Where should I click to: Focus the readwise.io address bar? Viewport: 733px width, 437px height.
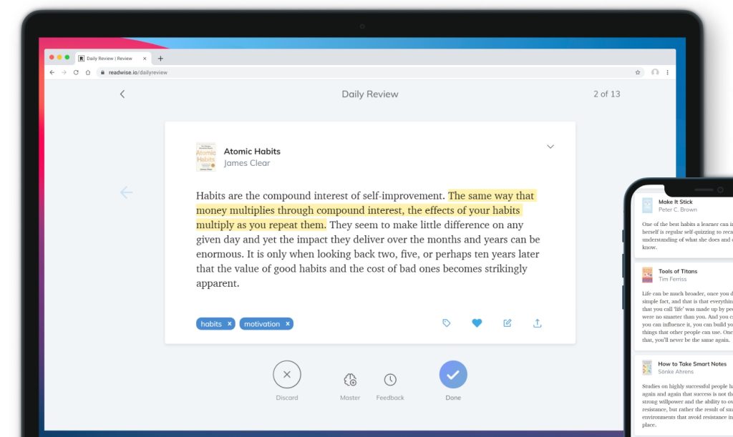[369, 72]
